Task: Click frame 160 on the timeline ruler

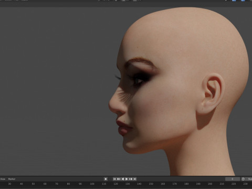Action: pyautogui.click(x=163, y=184)
